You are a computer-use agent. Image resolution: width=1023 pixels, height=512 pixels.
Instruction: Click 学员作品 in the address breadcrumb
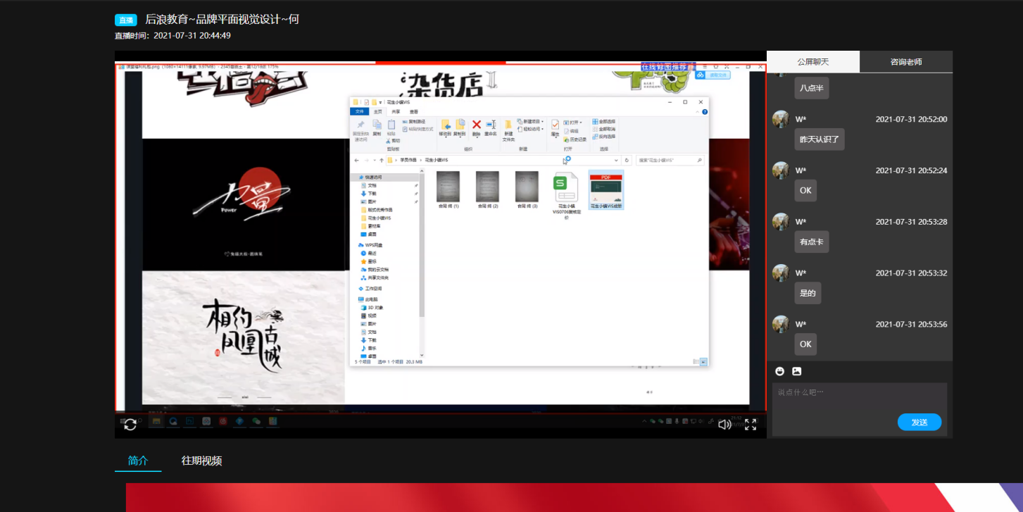pos(408,160)
